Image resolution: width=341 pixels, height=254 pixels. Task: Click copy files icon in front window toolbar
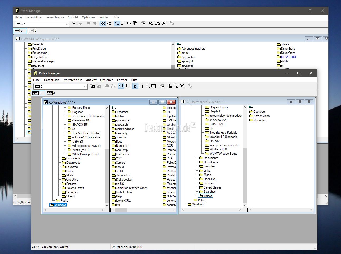[x=170, y=86]
